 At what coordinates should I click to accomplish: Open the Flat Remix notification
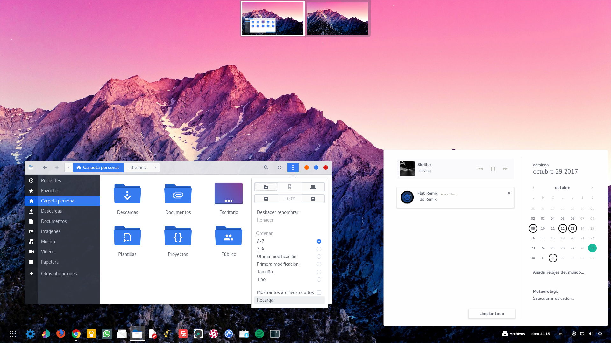coord(455,197)
